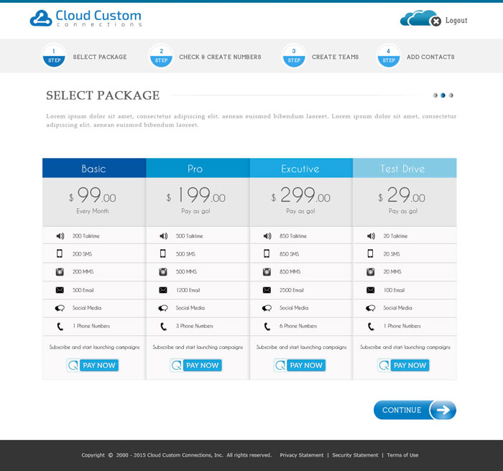Click the camera icon beside 500 MMS
Screen dimensions: 503x471
(x=163, y=272)
